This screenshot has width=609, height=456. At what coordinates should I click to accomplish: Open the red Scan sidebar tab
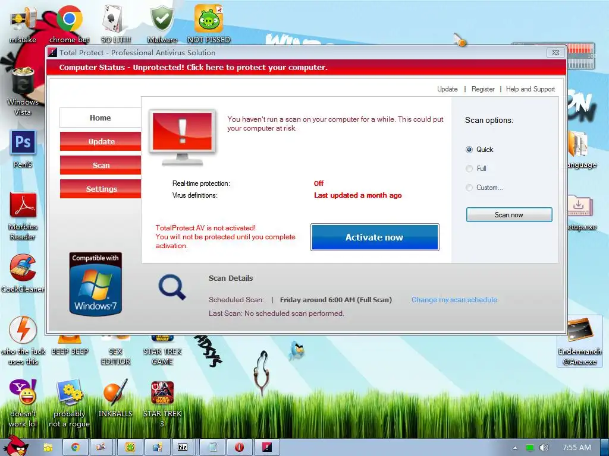point(100,165)
